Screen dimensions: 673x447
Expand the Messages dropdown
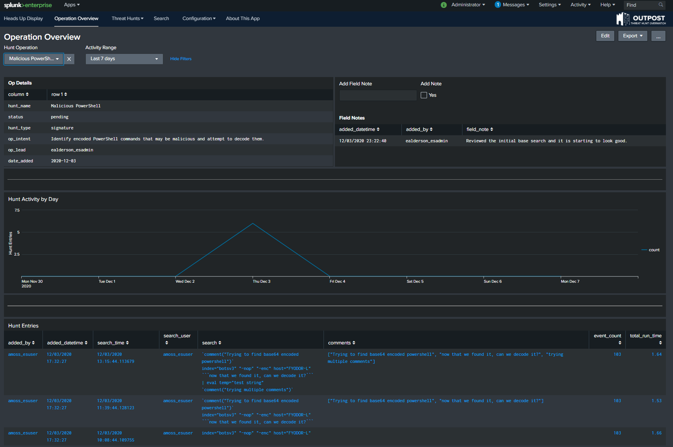516,5
